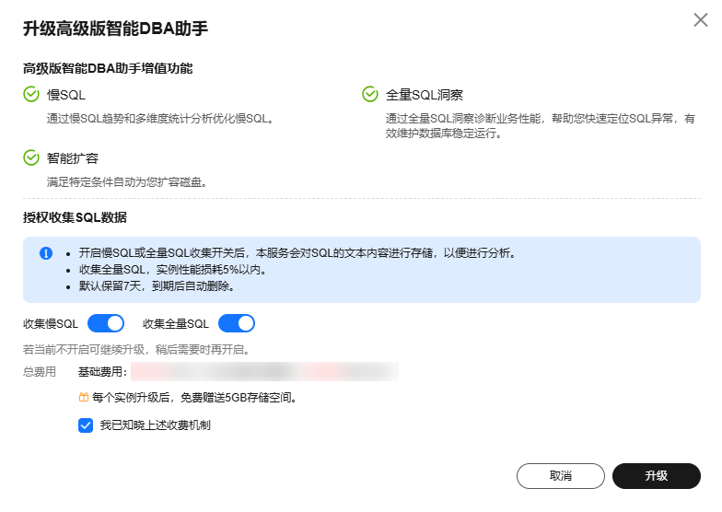Click the blue info icon in notice box
This screenshot has width=722, height=512.
pos(46,252)
